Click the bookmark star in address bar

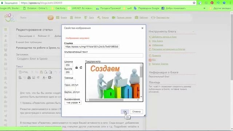194,3
